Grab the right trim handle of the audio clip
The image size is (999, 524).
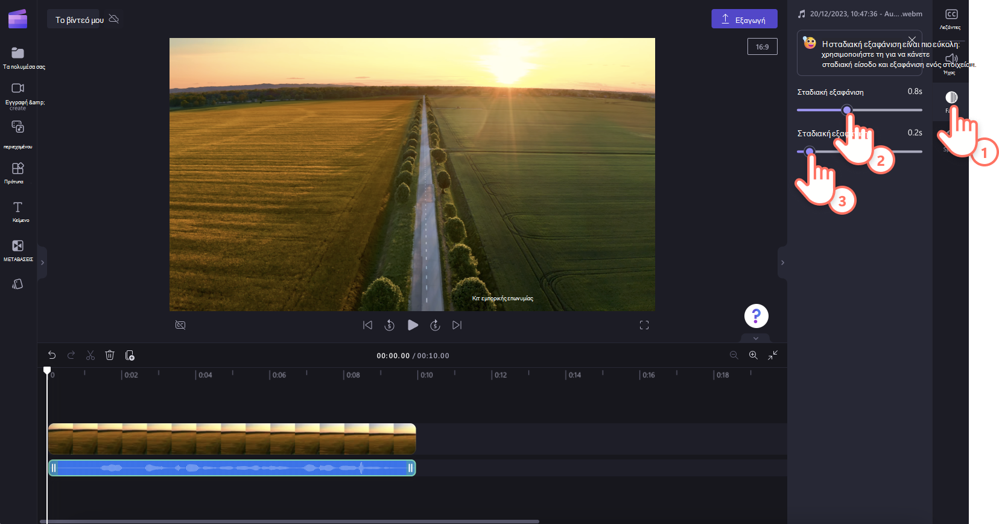pos(411,468)
